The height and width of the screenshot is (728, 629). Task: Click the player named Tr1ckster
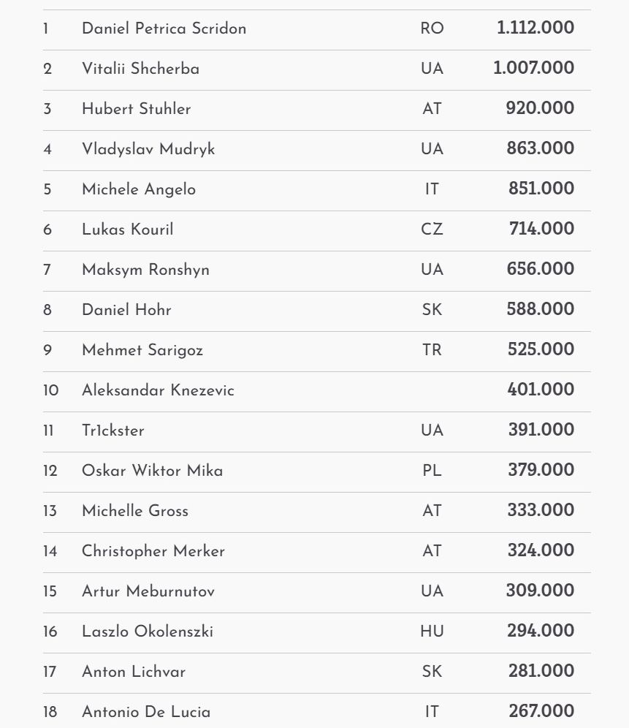pos(113,431)
